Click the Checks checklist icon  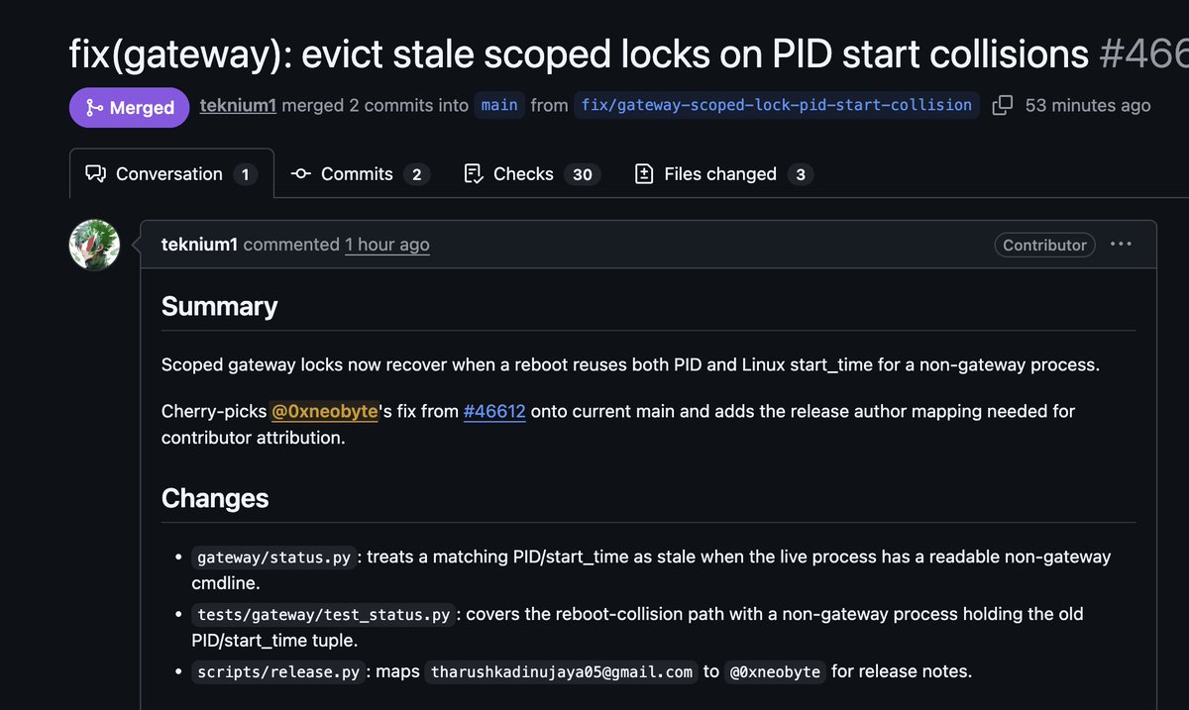tap(473, 174)
